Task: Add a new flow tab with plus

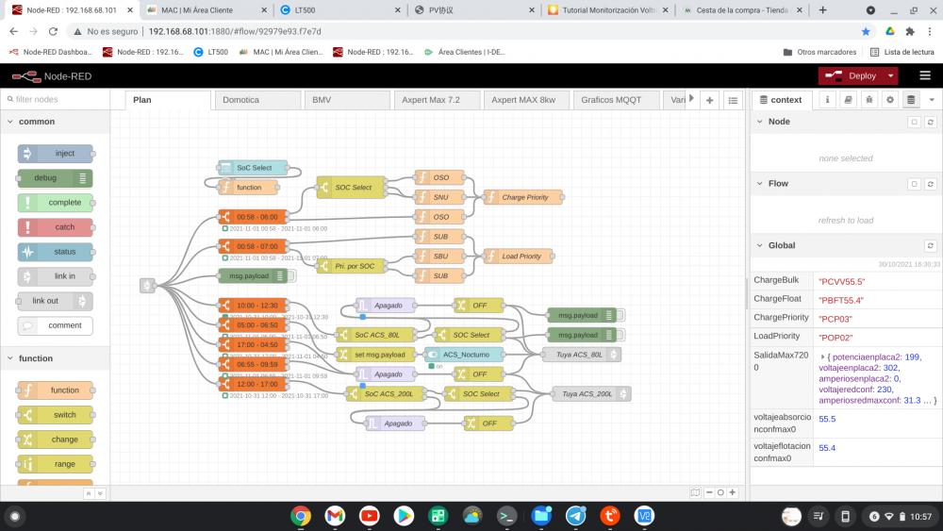Action: (x=710, y=100)
